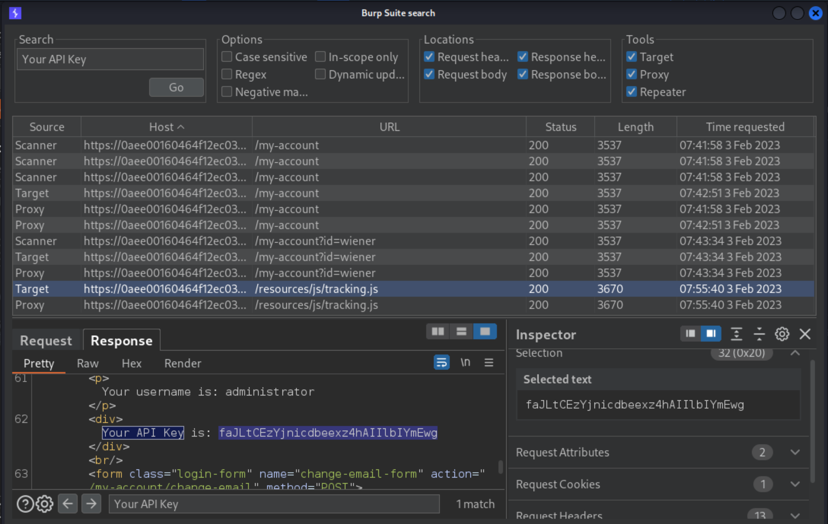
Task: Click the Inspector panel vertical scrollbar
Action: (813, 421)
